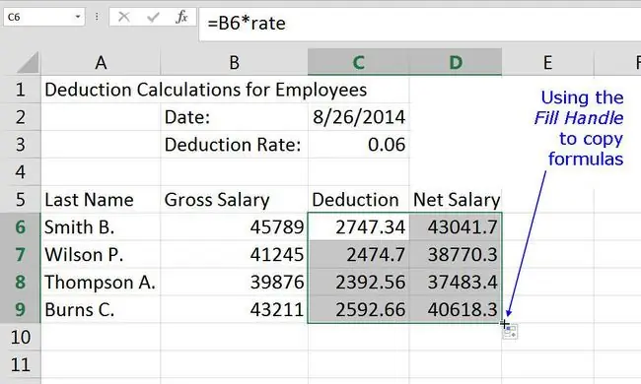This screenshot has width=641, height=384.
Task: Select row 11 header
Action: pos(21,364)
